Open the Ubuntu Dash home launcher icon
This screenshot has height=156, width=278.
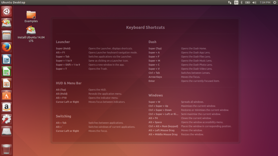[7, 11]
